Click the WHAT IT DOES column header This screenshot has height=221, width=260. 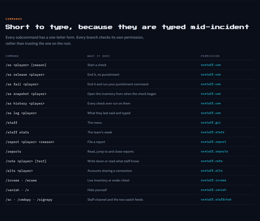(x=98, y=56)
